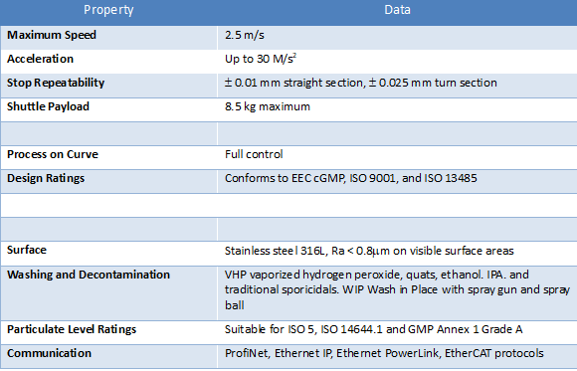The image size is (577, 371).
Task: Select Particulate Level Ratings label
Action: click(x=72, y=329)
